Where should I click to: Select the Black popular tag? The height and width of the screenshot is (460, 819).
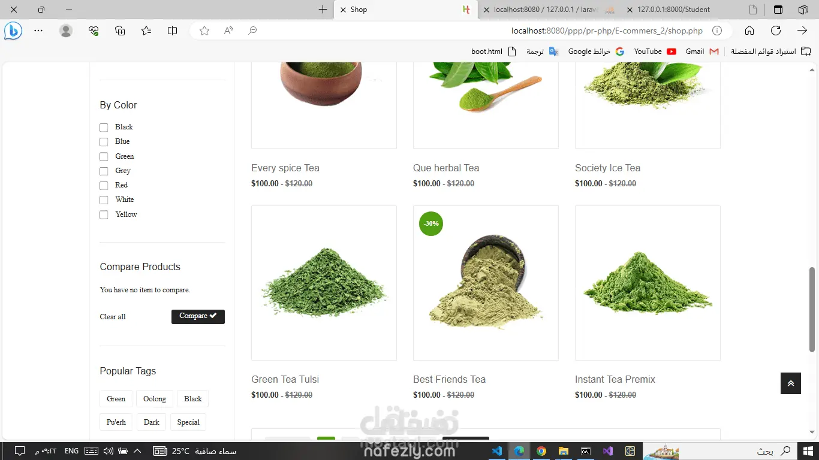193,399
